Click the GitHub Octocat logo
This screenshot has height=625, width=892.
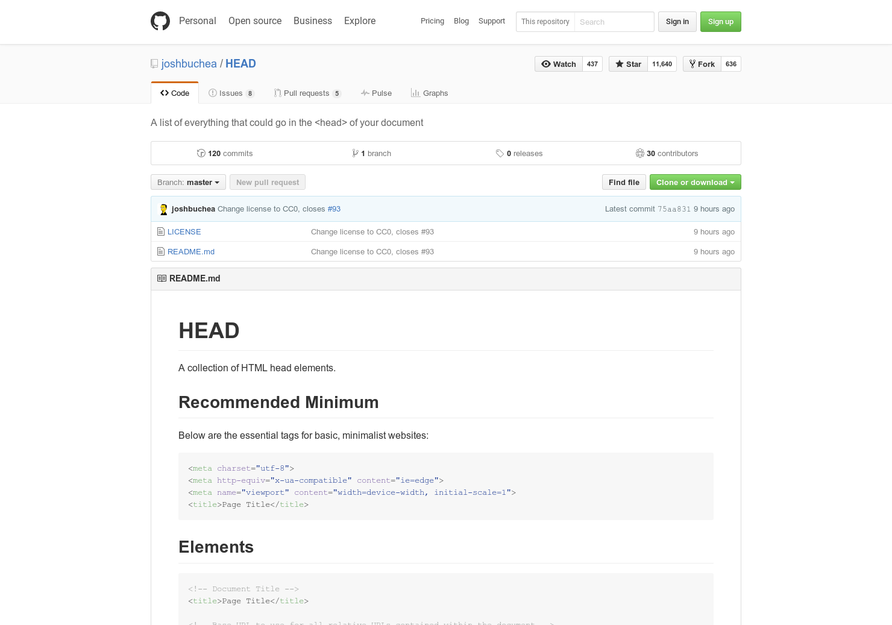coord(160,21)
